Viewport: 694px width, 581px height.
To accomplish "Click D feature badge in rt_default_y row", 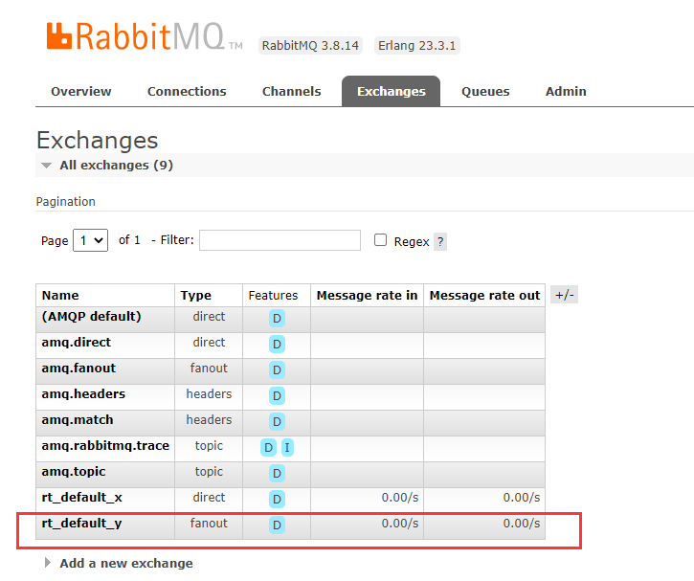I will (x=277, y=525).
